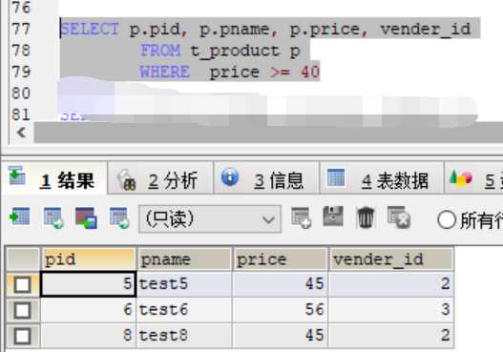Select the pname cell test5
The height and width of the screenshot is (352, 503).
coord(184,284)
